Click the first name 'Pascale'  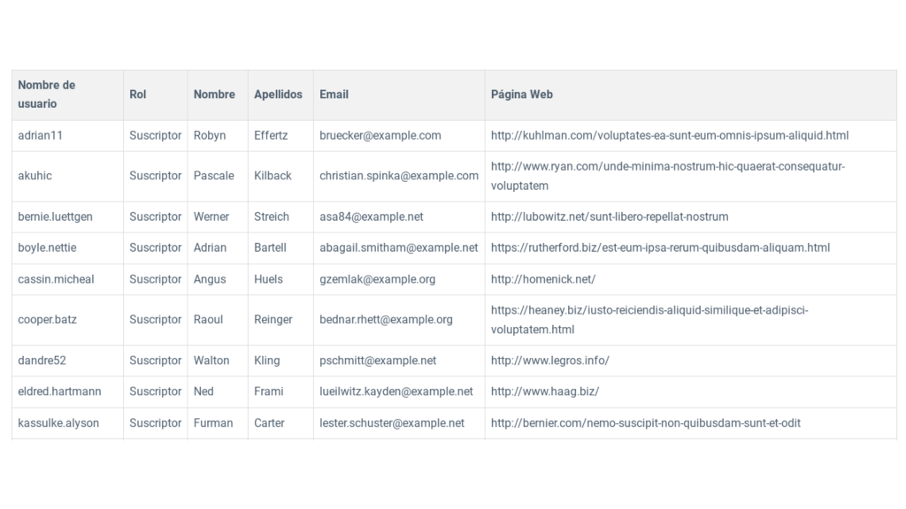[x=214, y=176]
